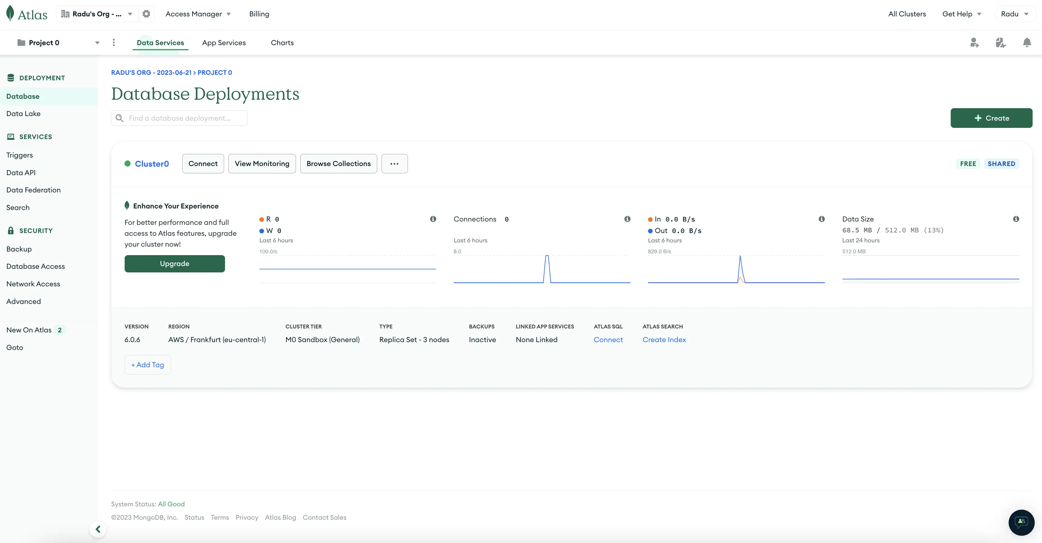Click PROJECT 0 breadcrumb link
Screen dimensions: 1042x543
[215, 73]
